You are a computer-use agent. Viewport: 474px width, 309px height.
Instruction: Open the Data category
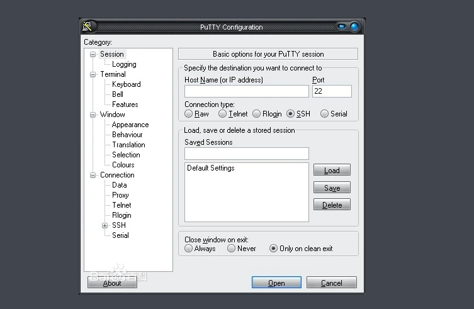pos(120,185)
